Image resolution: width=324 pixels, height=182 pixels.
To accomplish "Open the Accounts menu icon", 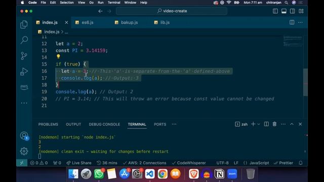I will coord(24,136).
